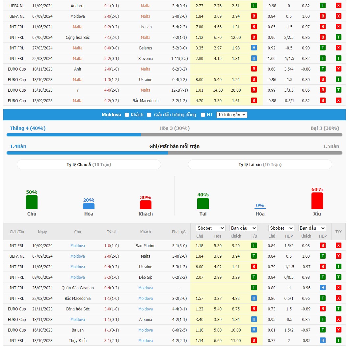This screenshot has width=349, height=347.
Task: Click Albania team name in the 18/11/2023 row
Action: click(145, 319)
